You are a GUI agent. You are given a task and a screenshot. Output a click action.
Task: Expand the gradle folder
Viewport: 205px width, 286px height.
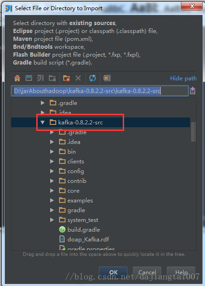[x=52, y=210]
